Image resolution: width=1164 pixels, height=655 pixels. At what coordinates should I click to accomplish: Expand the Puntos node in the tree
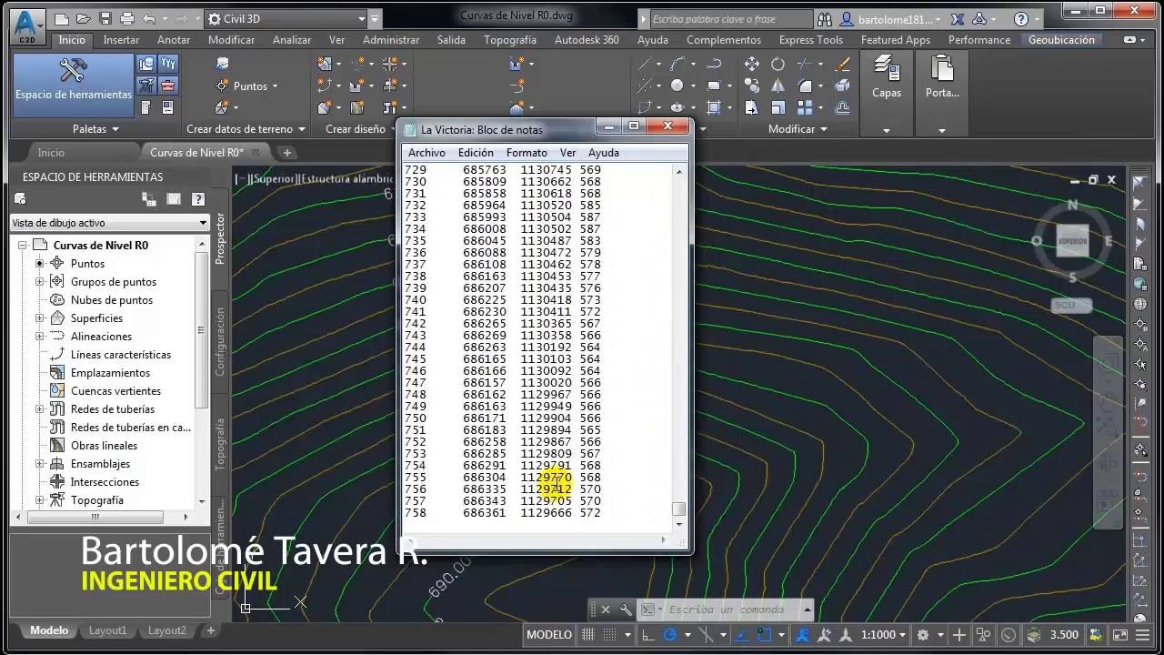tap(40, 264)
